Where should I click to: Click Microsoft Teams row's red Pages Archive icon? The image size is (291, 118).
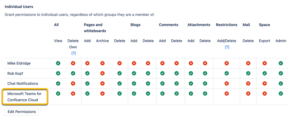pyautogui.click(x=102, y=94)
